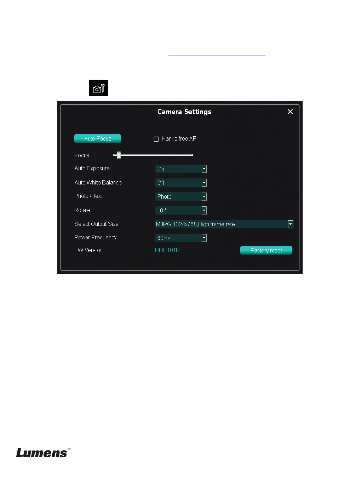Open the Rotate angle dropdown
The width and height of the screenshot is (338, 478).
coord(181,210)
